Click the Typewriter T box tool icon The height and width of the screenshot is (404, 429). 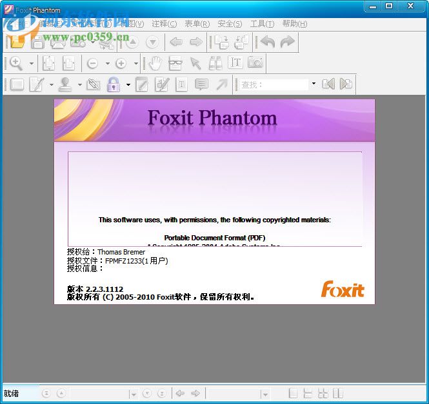pos(182,84)
